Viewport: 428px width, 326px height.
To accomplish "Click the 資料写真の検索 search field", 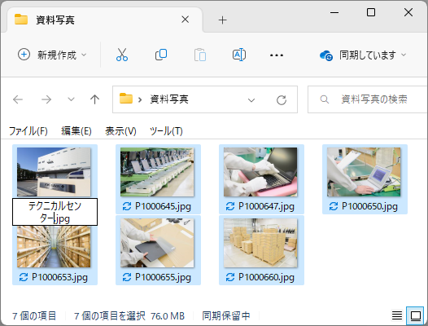I will [x=368, y=99].
